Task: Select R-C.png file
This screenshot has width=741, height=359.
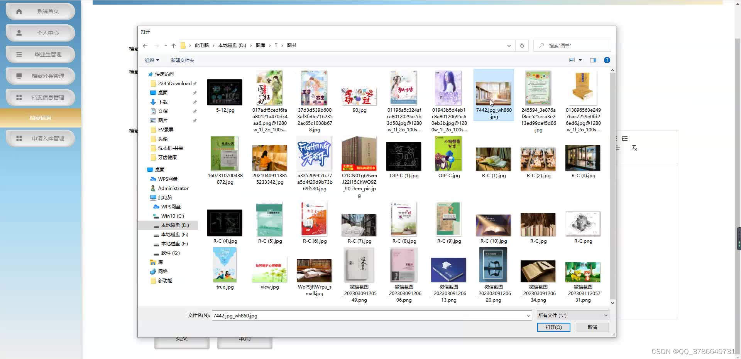Action: [583, 228]
